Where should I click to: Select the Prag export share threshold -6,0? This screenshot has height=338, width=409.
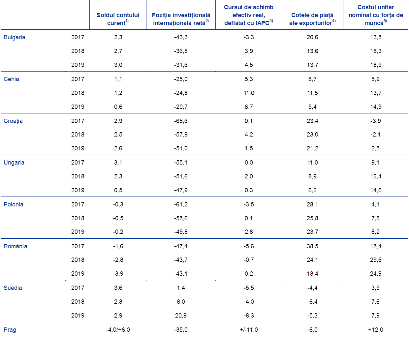tap(312, 330)
